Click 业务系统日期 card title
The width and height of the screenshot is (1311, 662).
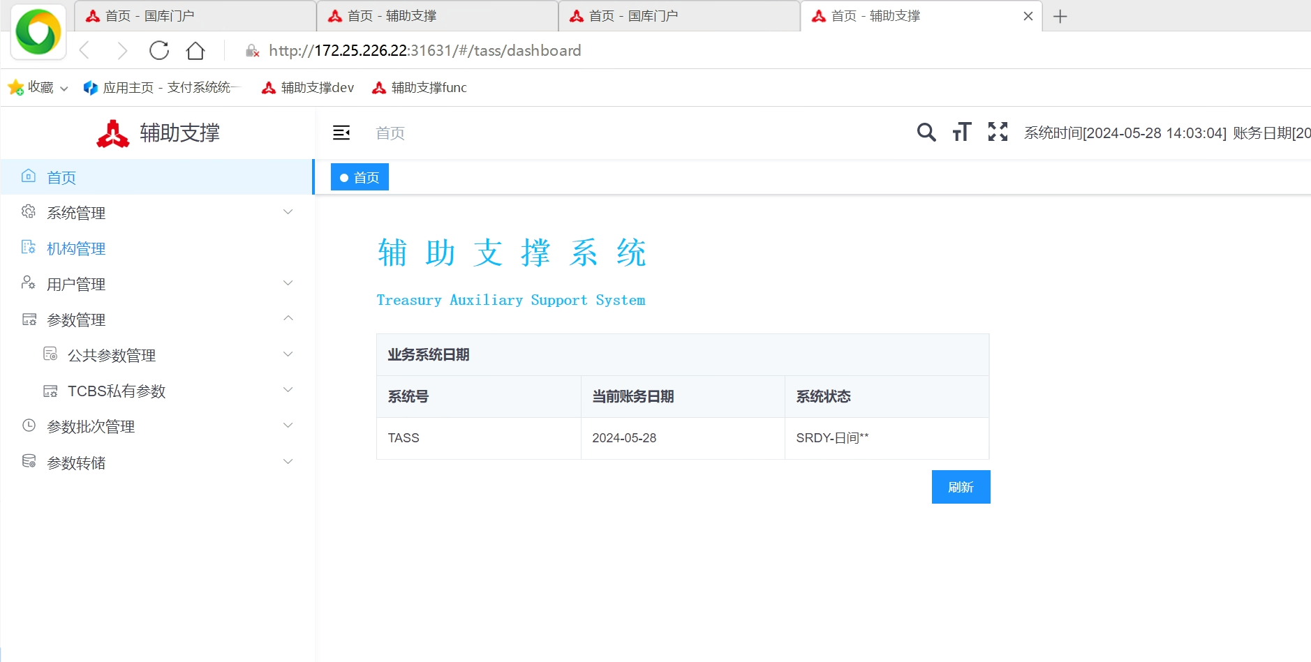coord(429,354)
